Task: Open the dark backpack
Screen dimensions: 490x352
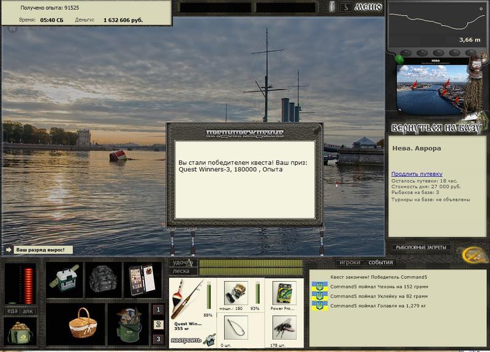Action: pos(104,280)
